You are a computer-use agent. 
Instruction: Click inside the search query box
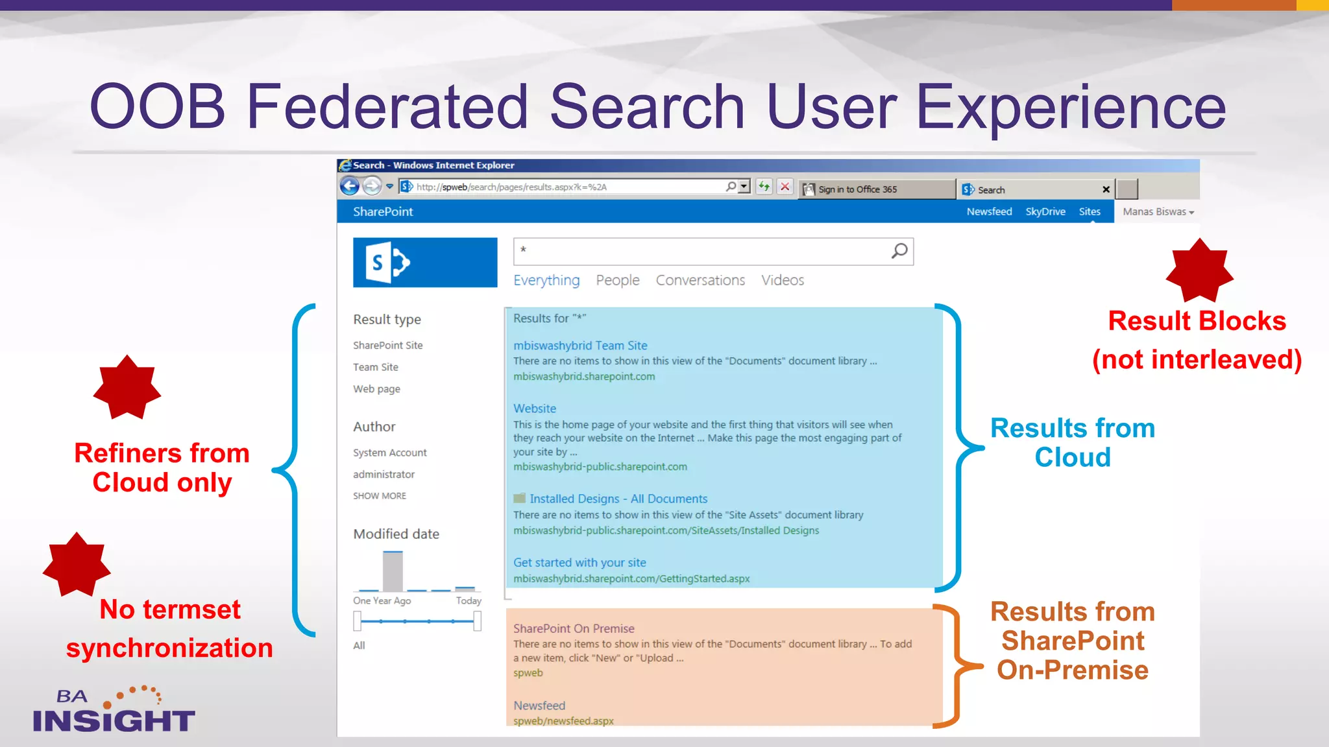point(701,251)
